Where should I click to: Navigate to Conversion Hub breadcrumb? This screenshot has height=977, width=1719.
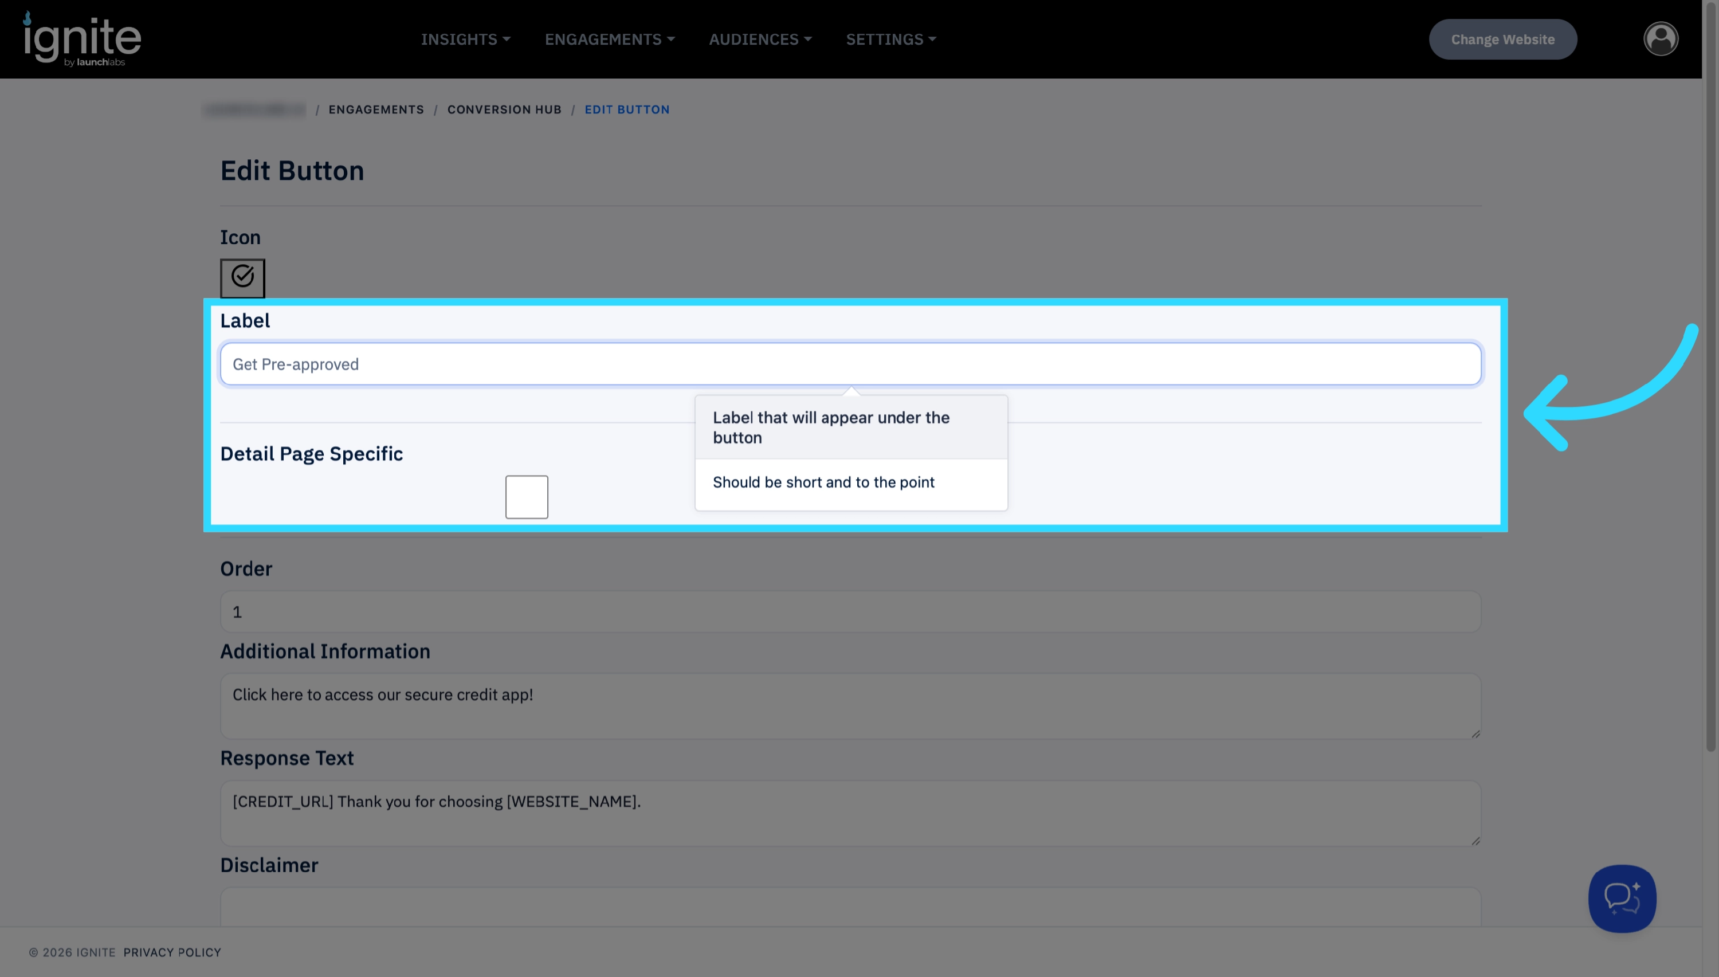504,109
